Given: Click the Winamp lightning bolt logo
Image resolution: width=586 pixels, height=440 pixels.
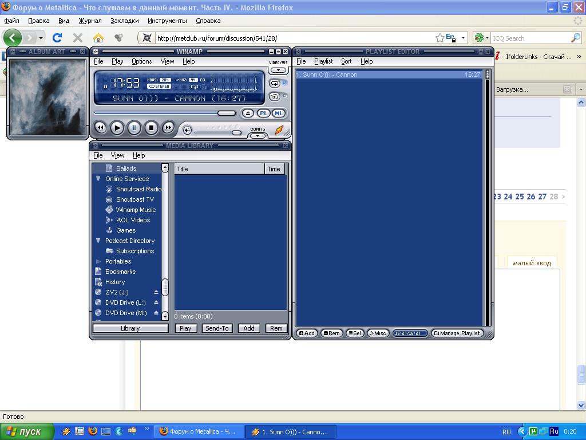Looking at the screenshot, I should click(x=279, y=130).
